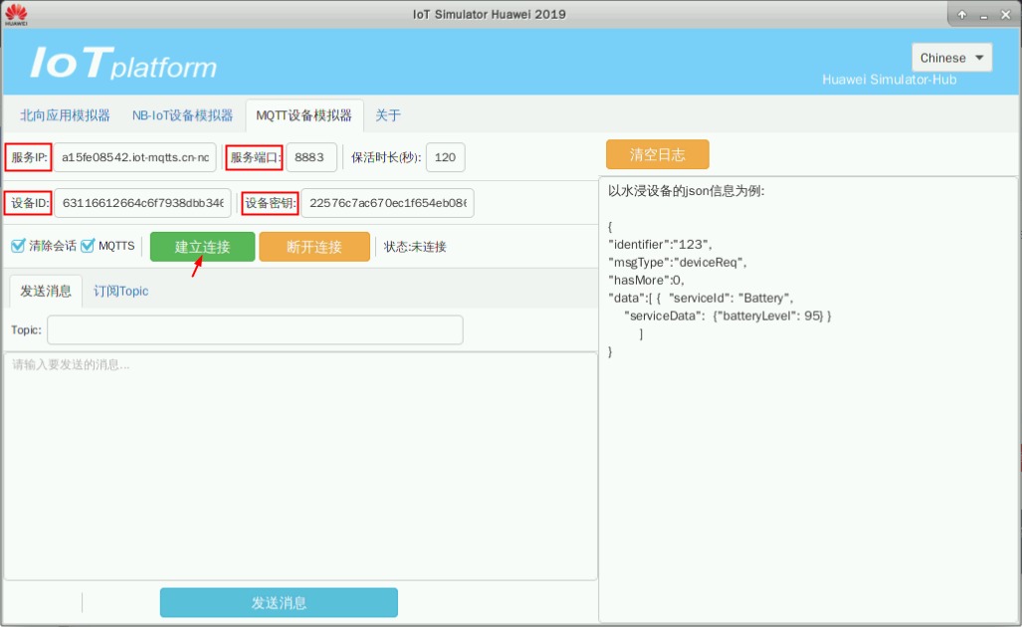Click the Topic input field

[x=255, y=329]
